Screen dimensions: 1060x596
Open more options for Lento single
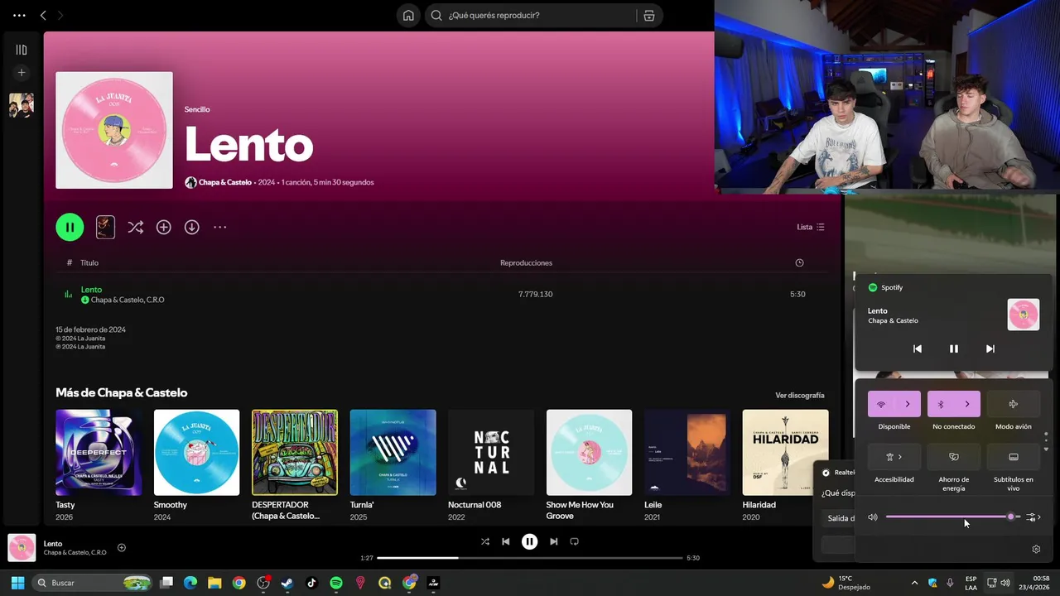click(x=219, y=227)
